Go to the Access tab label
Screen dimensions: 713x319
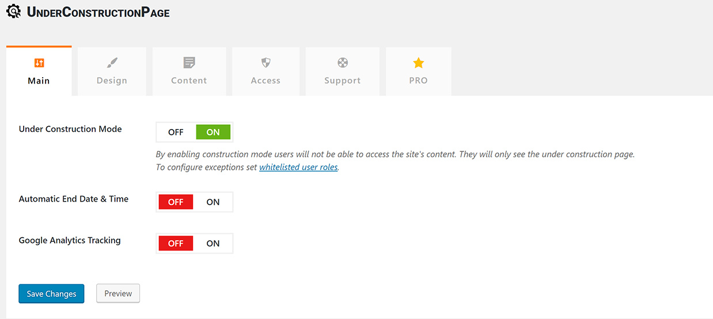266,81
